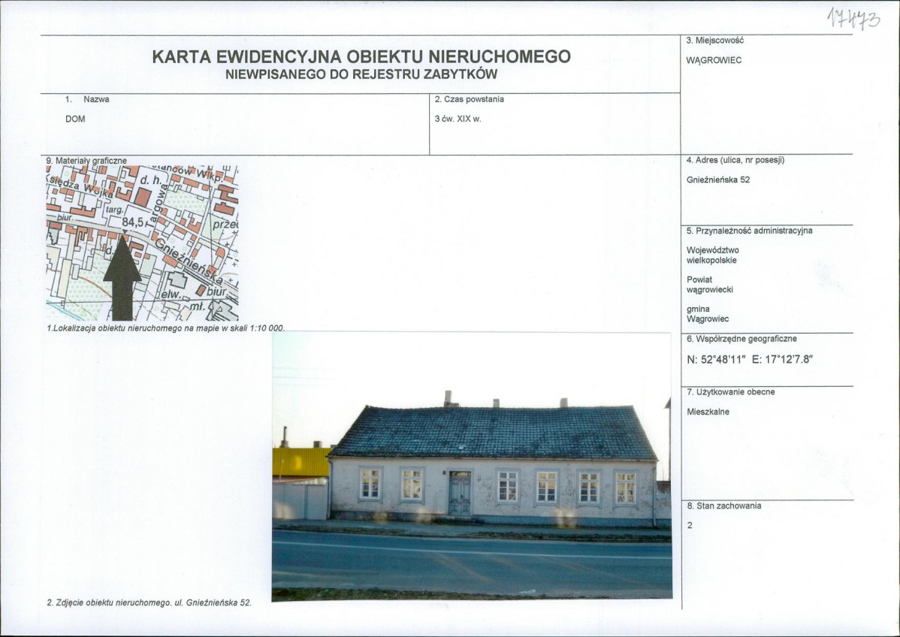This screenshot has width=900, height=637.
Task: Select the label '3. Miejscowość'
Action: point(714,40)
